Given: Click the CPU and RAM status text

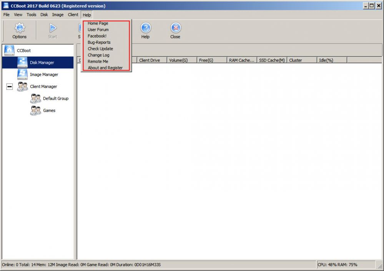Looking at the screenshot, I should [x=337, y=264].
